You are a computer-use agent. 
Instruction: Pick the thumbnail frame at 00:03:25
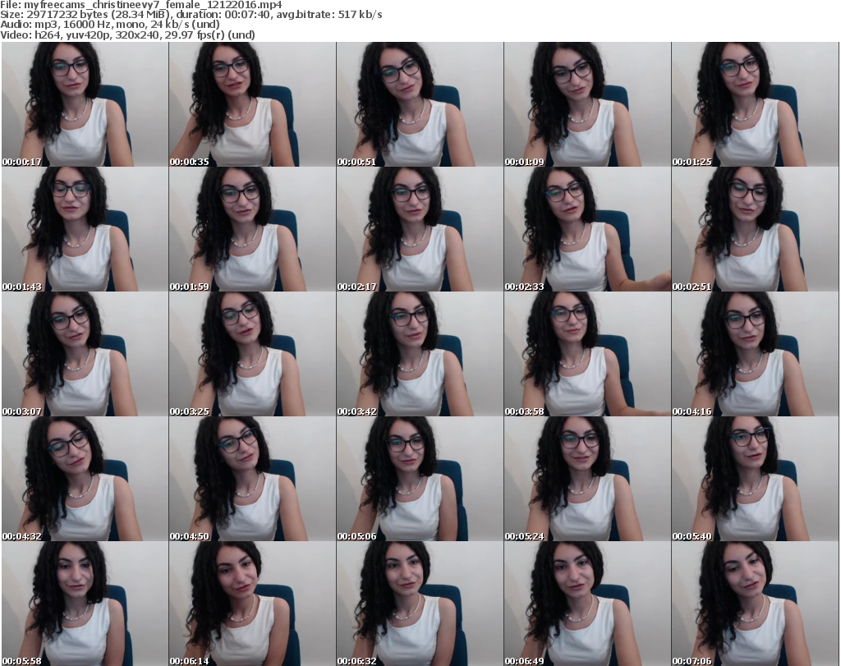click(252, 355)
